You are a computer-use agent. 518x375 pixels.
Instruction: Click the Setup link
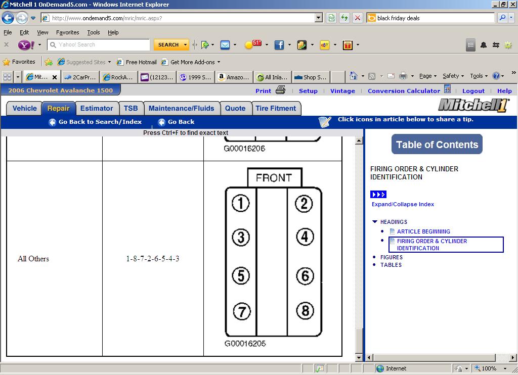(308, 91)
